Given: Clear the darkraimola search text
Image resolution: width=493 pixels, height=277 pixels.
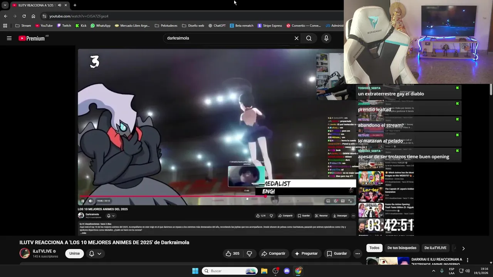Looking at the screenshot, I should (296, 38).
